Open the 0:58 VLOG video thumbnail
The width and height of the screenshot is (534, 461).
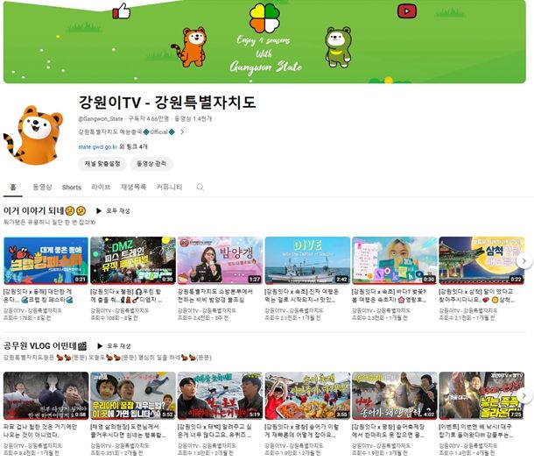click(x=46, y=395)
